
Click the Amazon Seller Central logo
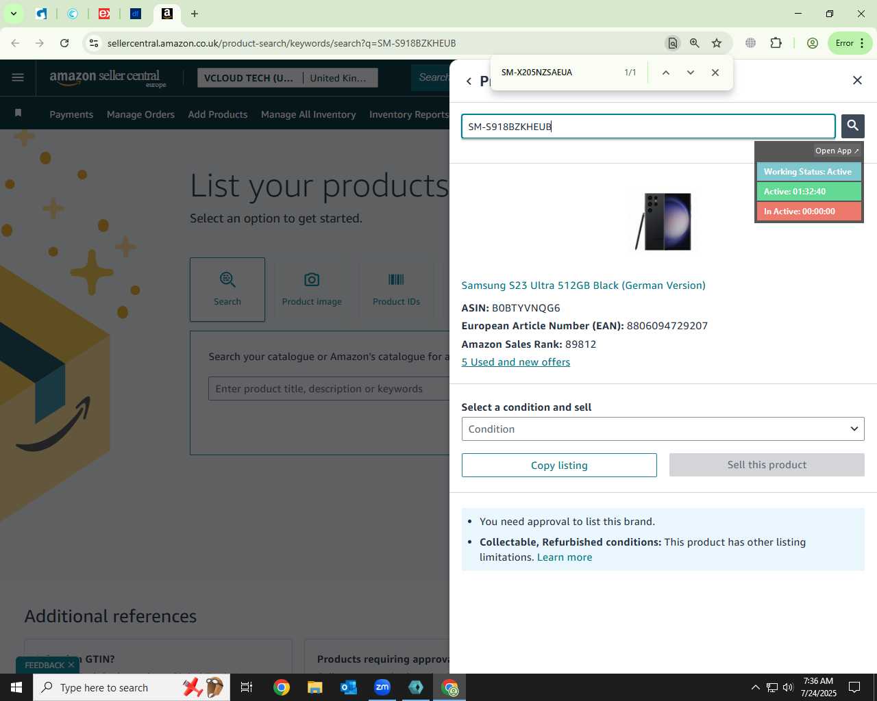[108, 78]
